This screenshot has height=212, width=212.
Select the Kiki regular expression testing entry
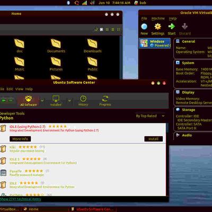coord(83,149)
